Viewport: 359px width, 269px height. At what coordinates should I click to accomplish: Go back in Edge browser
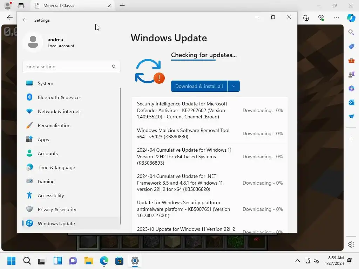(9, 18)
